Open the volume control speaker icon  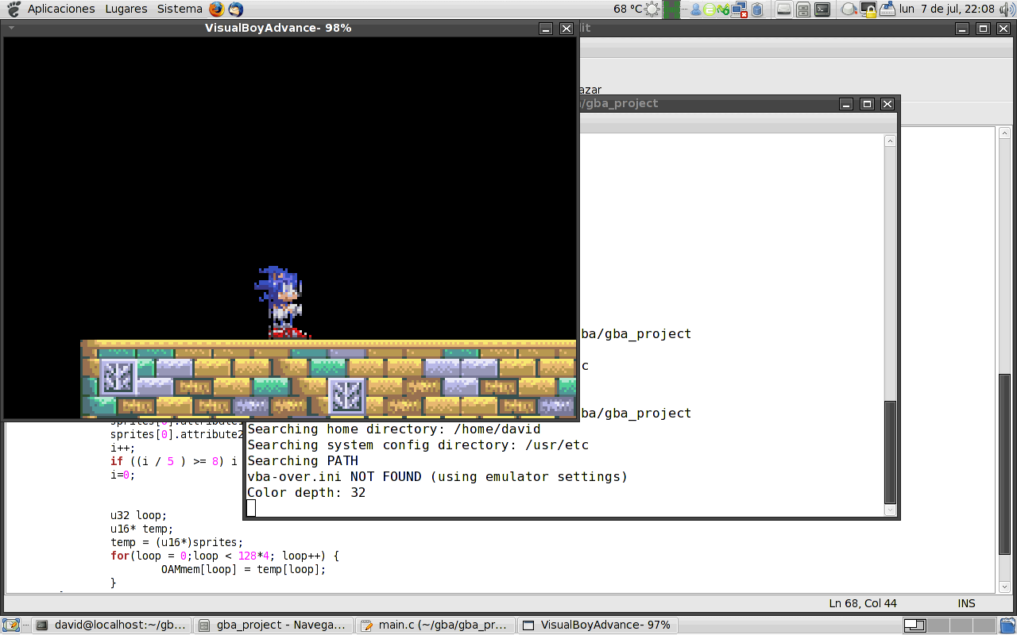coord(1007,10)
